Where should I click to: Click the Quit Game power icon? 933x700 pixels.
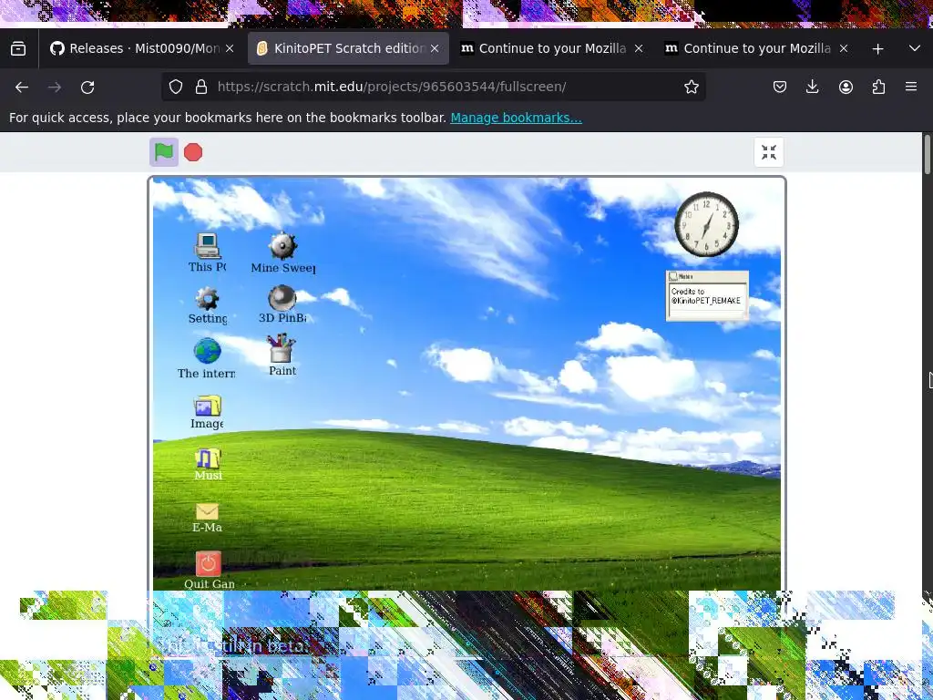coord(209,571)
